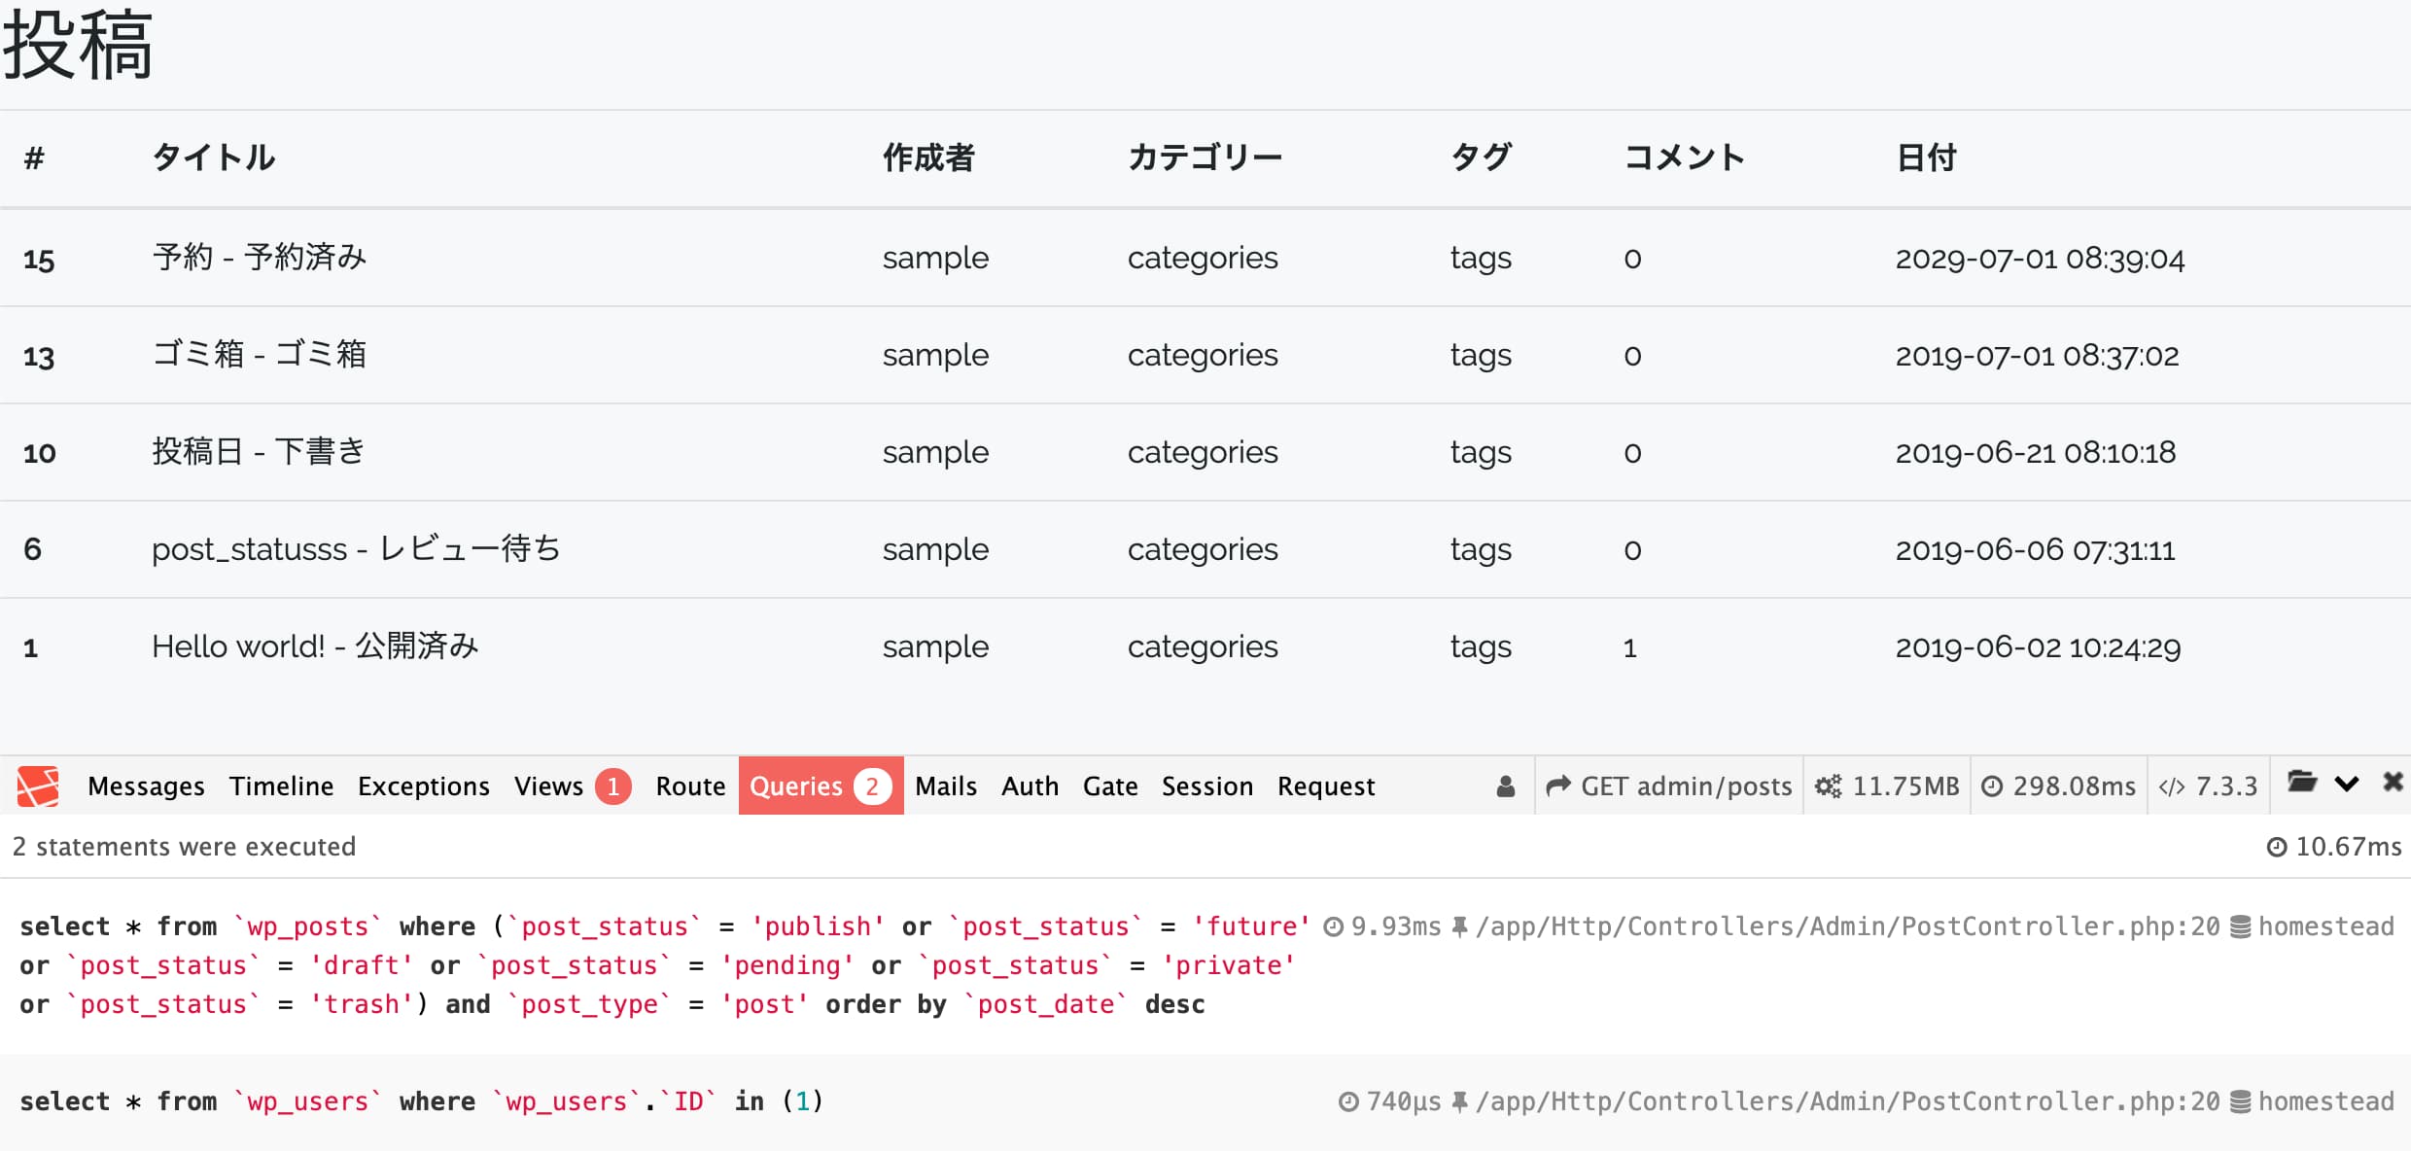The image size is (2411, 1153).
Task: Open the post titled Hello world! - 公開済み
Action: point(315,646)
